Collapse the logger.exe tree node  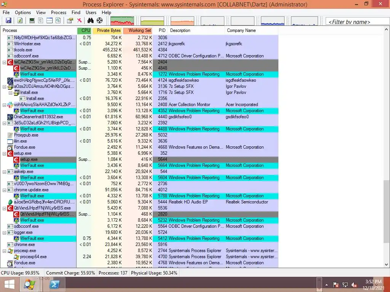pos(4,233)
